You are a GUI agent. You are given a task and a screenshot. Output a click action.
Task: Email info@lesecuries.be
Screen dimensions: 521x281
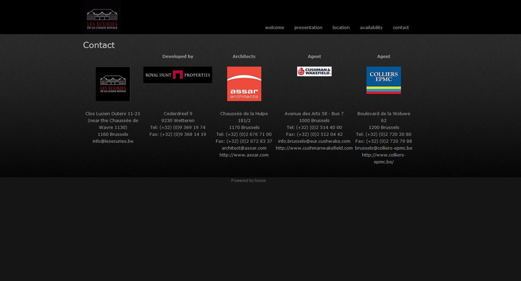(x=113, y=141)
